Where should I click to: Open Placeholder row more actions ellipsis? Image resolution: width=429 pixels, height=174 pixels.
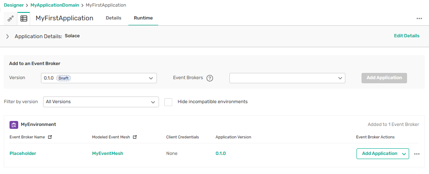417,154
